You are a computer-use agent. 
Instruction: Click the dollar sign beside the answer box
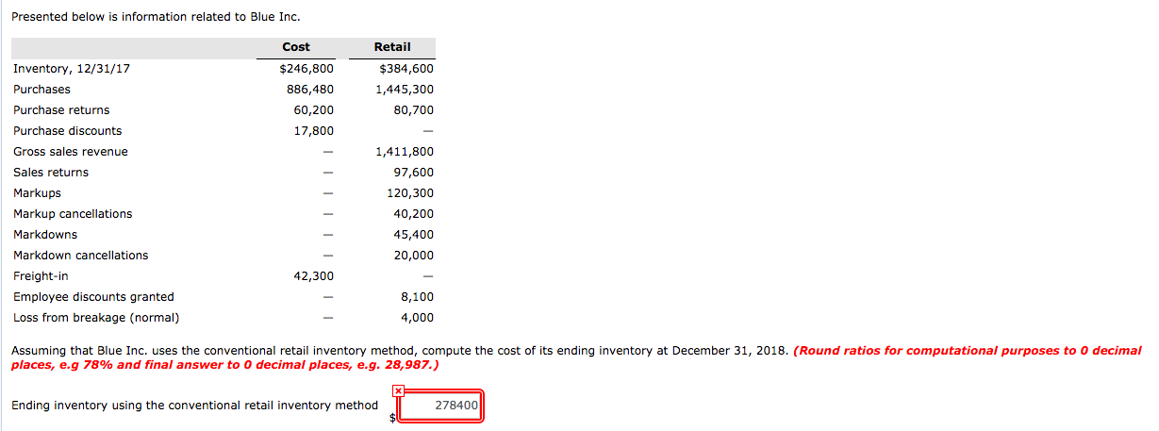coord(392,416)
